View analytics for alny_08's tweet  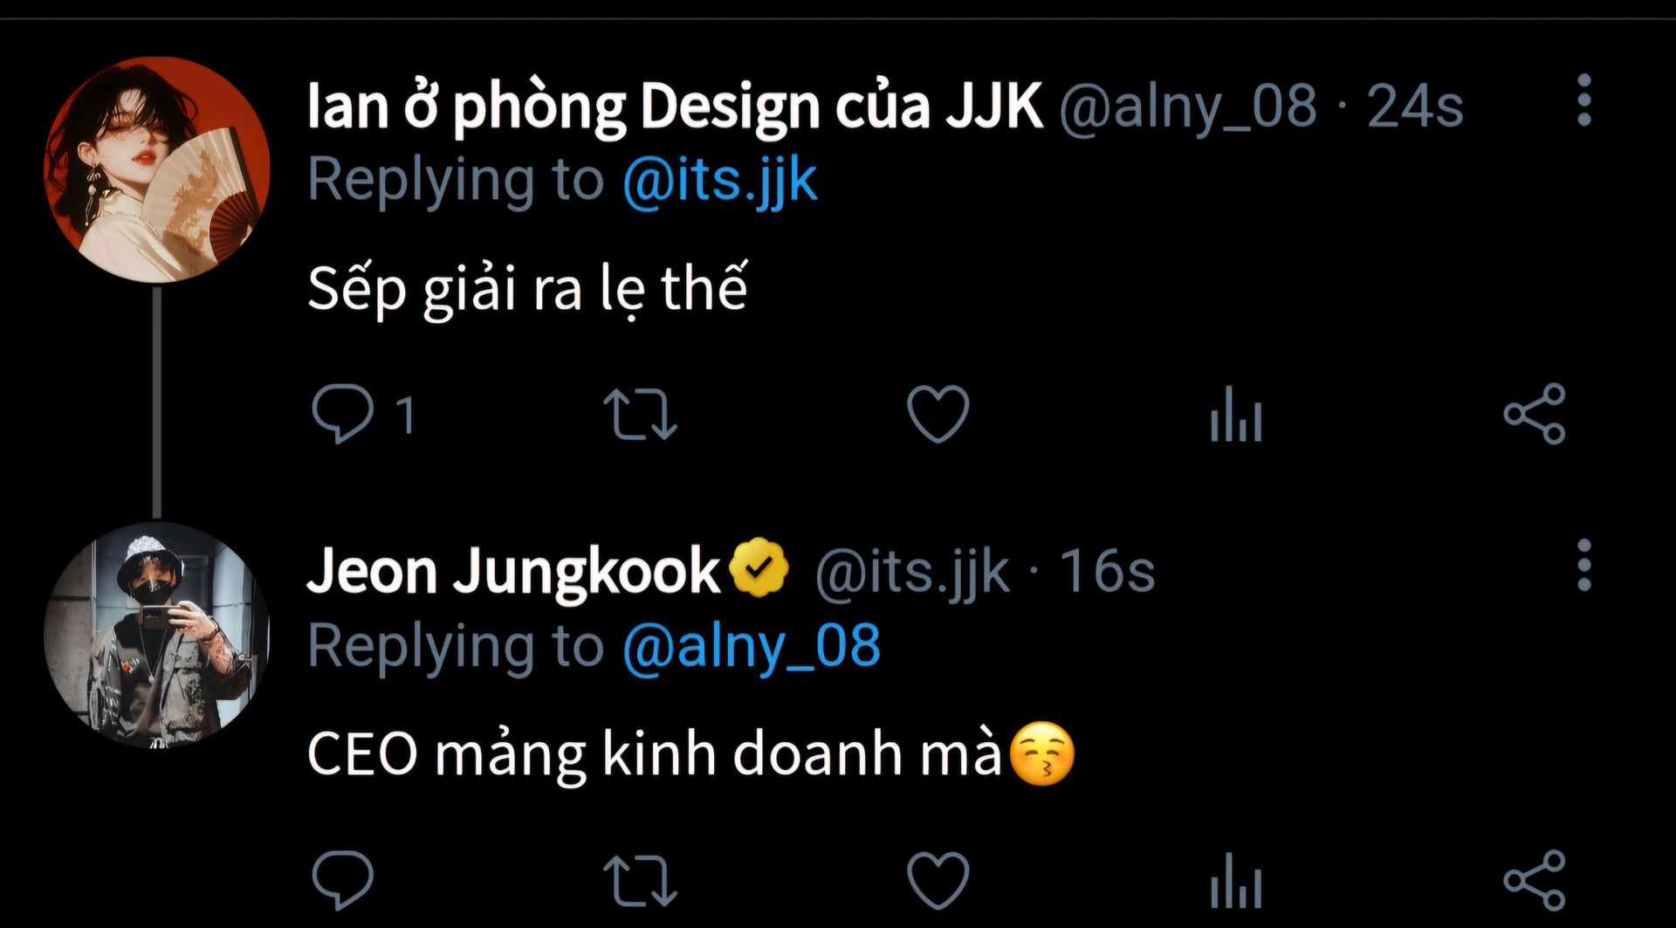(1235, 415)
